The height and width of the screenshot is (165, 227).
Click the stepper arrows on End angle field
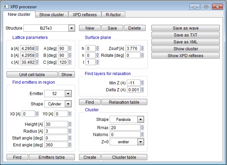(70, 145)
